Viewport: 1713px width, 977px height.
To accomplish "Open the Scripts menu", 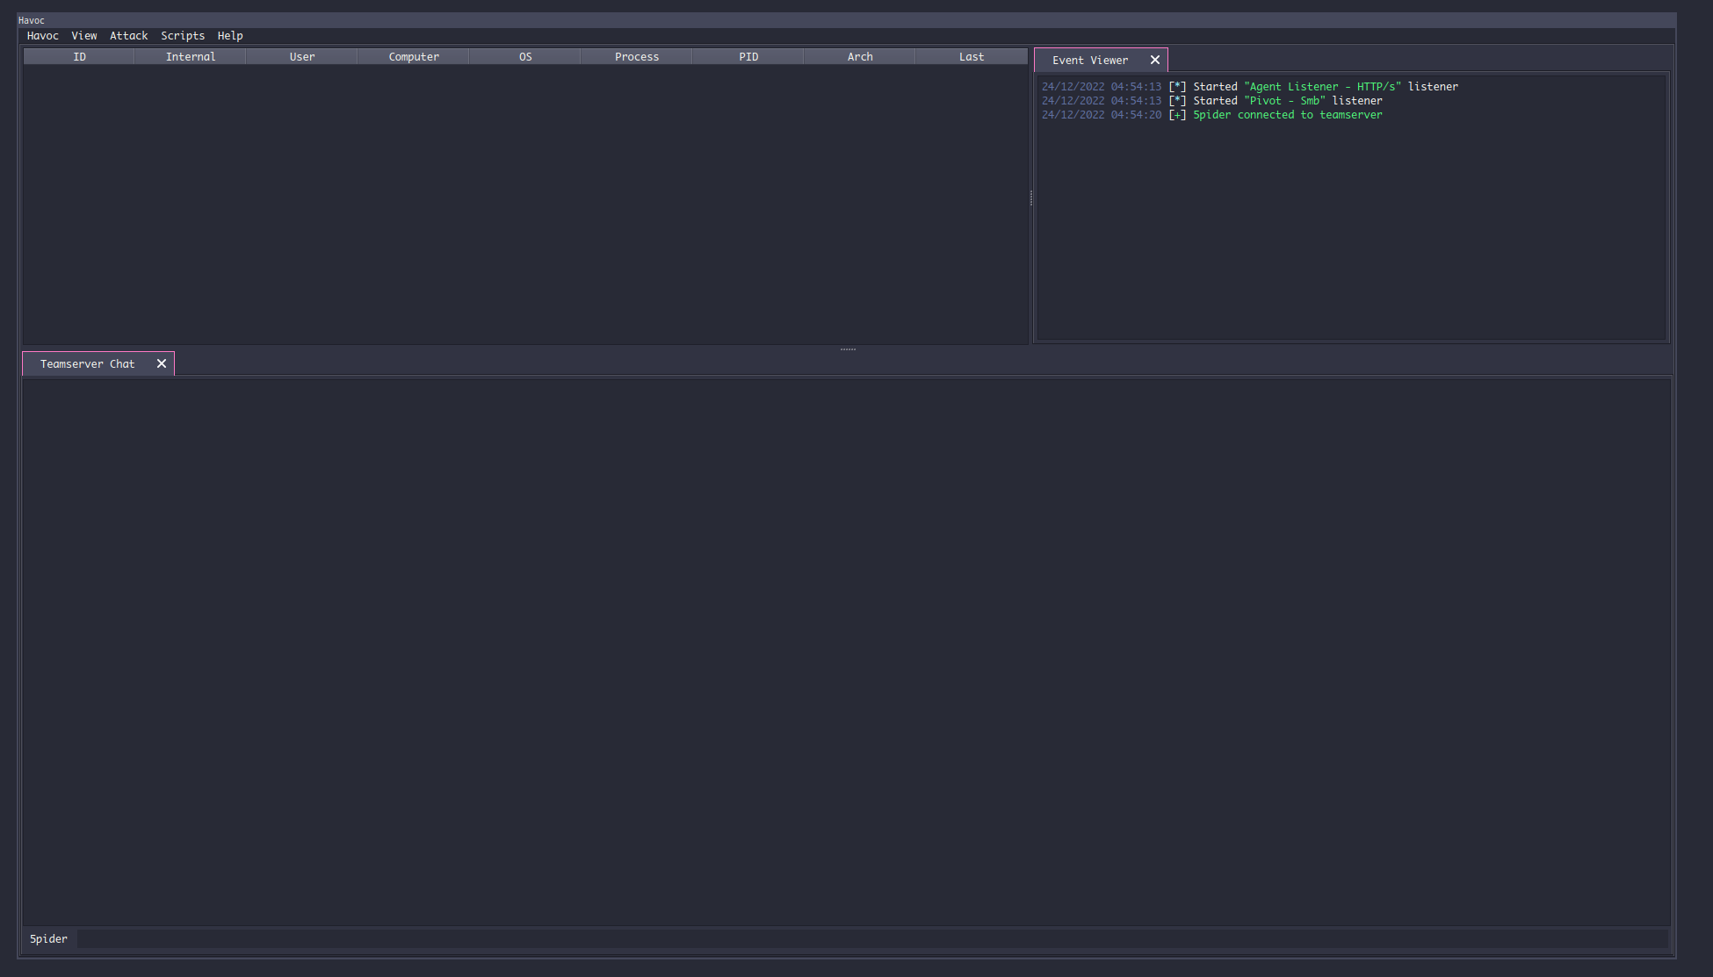I will [183, 36].
